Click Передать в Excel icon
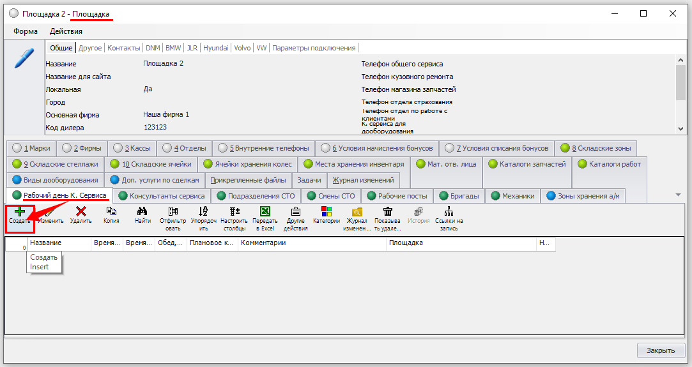This screenshot has height=367, width=692. [x=266, y=212]
